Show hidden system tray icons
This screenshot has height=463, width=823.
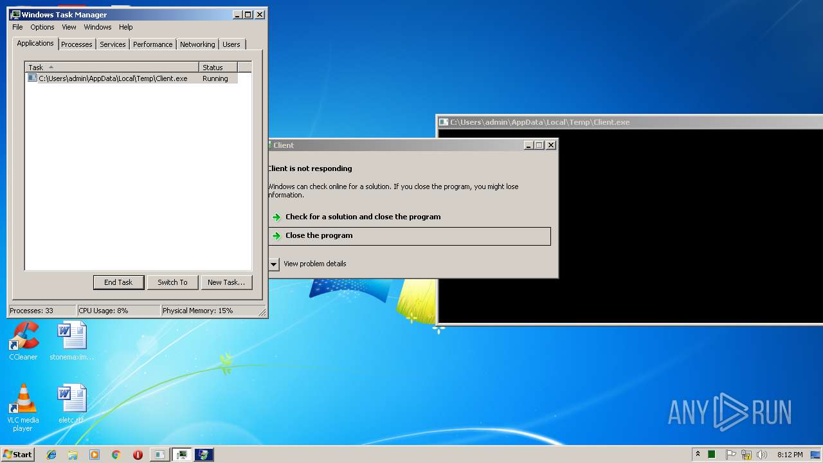tap(698, 455)
